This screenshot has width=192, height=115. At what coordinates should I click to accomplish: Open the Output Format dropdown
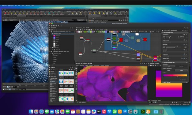175,42
